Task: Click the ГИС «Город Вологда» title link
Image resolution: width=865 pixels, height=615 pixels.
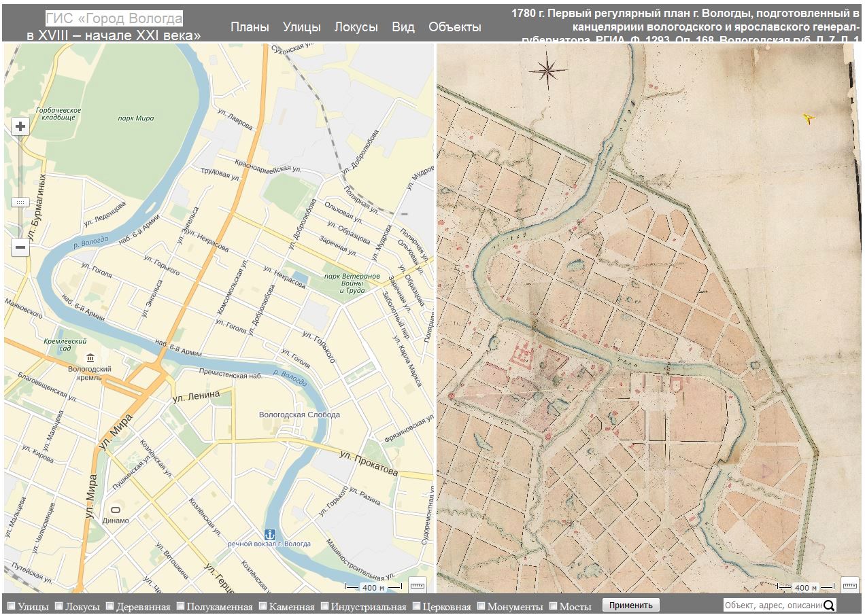Action: (114, 18)
